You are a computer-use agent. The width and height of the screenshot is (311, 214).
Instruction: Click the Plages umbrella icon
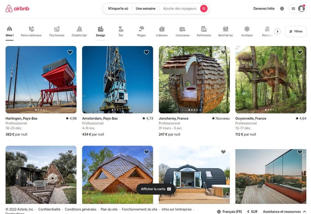(x=141, y=29)
